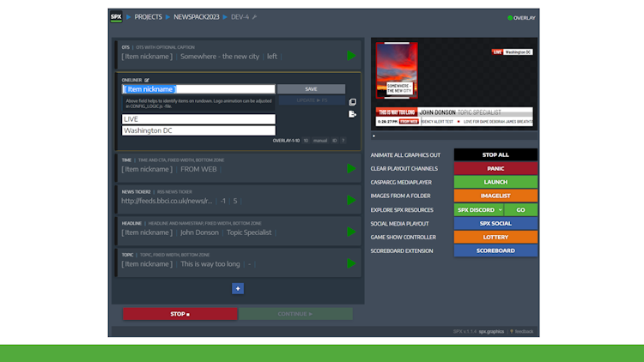The width and height of the screenshot is (644, 362).
Task: Open the spx.graphics link
Action: 491,331
